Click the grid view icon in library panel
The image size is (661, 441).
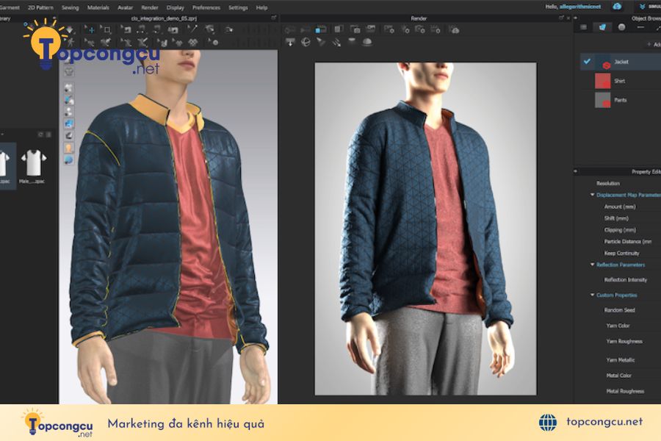pyautogui.click(x=48, y=135)
